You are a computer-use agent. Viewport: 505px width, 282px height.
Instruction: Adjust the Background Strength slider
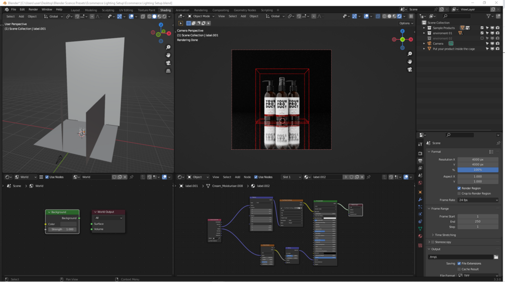63,229
